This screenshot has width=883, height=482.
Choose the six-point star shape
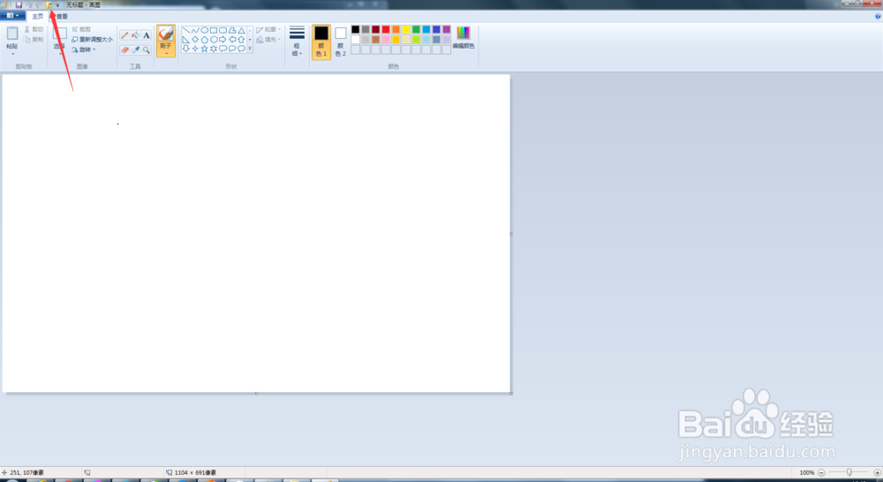214,49
